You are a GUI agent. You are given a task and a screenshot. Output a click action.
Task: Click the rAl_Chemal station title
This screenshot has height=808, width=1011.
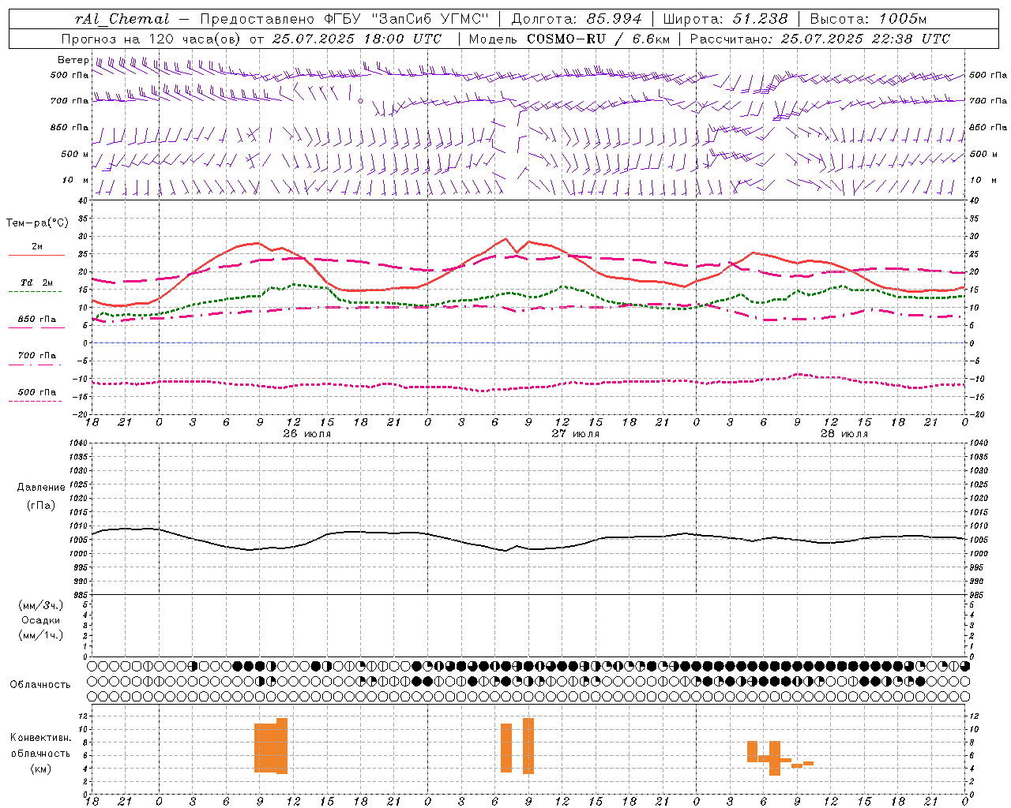pos(121,19)
